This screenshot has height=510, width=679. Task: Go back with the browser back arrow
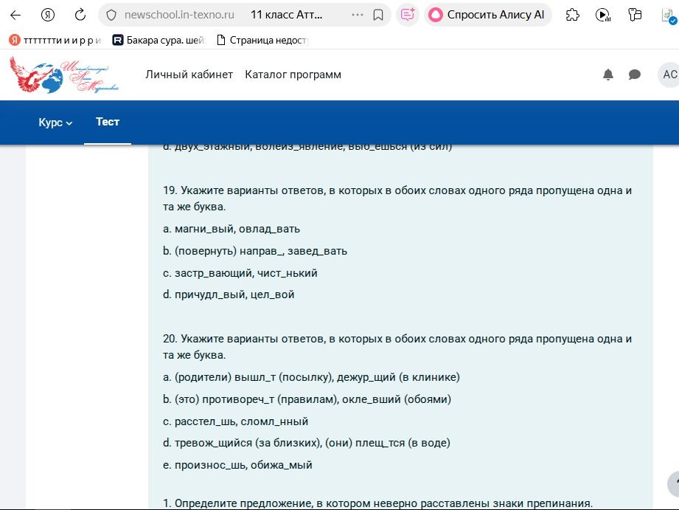[x=15, y=15]
